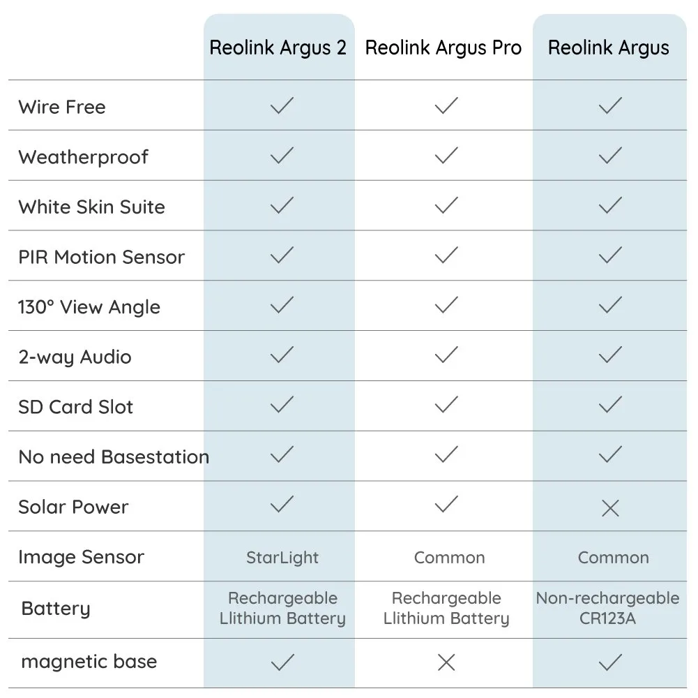Click the magnetic base X under Argus Pro
The image size is (698, 698).
pos(446,662)
